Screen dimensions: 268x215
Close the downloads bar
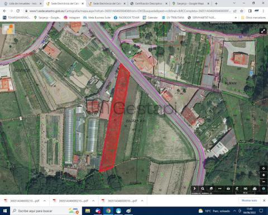point(264,200)
